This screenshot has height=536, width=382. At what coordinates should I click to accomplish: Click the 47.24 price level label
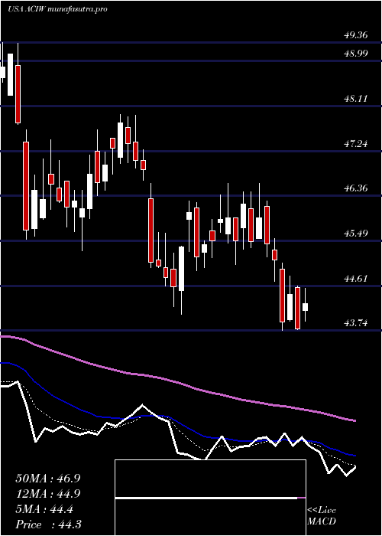356,144
